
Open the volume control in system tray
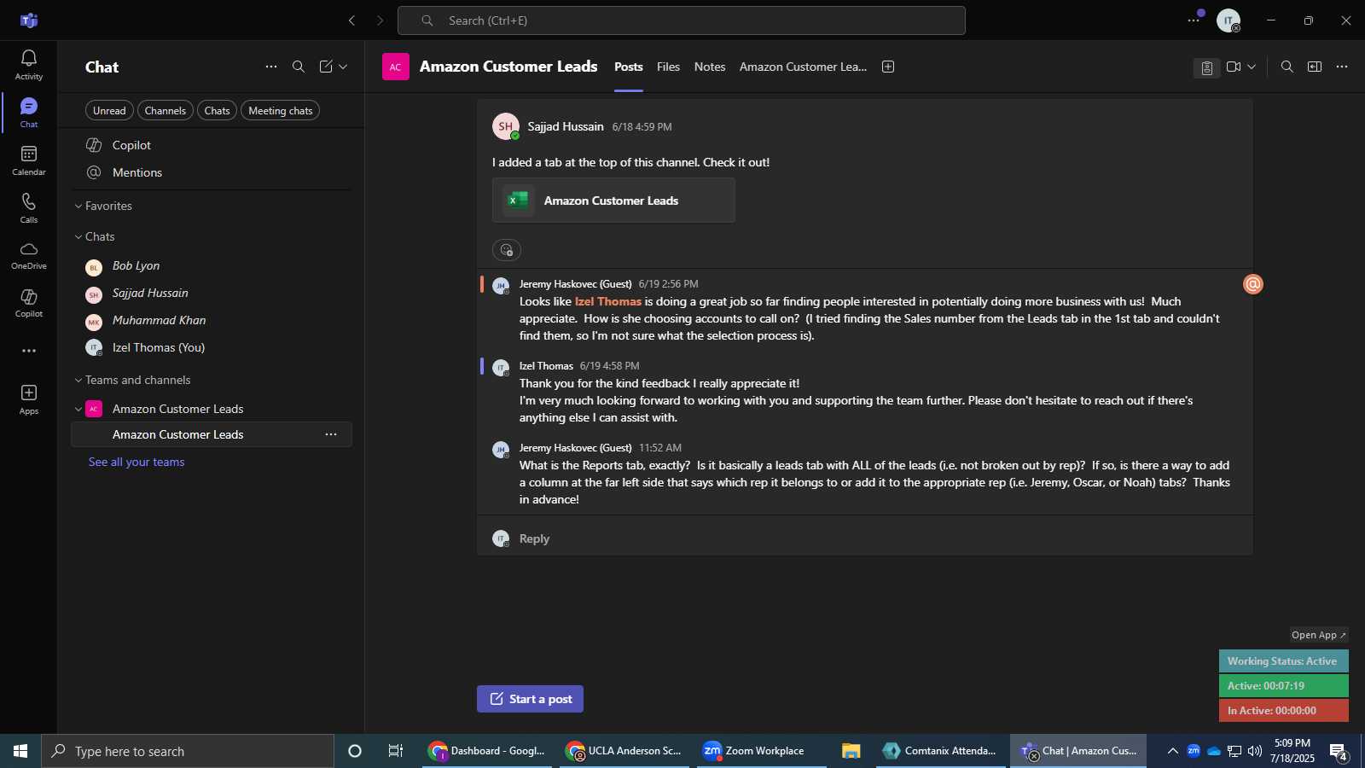coord(1255,751)
